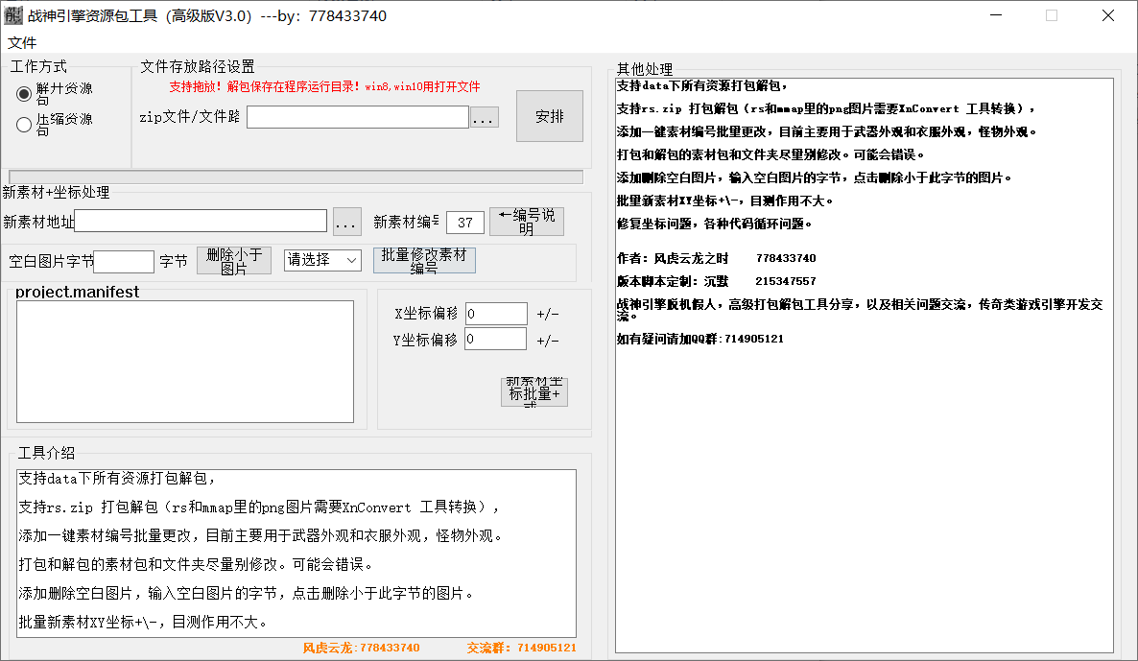Click the ←编号说明 button
This screenshot has height=661, width=1138.
click(527, 222)
